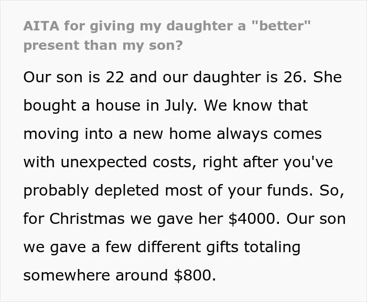
Task: Click the word "Christmas" in the post
Action: point(87,219)
